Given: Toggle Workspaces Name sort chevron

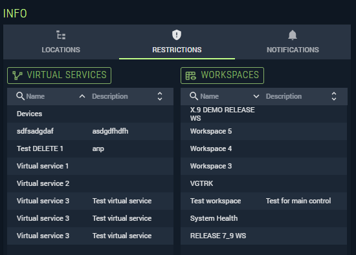Looking at the screenshot, I should click(256, 96).
